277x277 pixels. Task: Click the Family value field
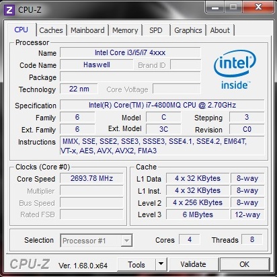point(77,117)
